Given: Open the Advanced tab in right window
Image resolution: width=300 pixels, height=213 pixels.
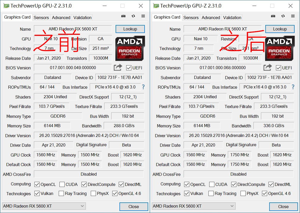Looking at the screenshot, I should (211, 18).
